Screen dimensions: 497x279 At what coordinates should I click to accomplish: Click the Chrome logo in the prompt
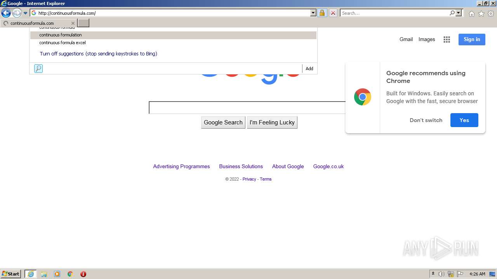(x=363, y=97)
